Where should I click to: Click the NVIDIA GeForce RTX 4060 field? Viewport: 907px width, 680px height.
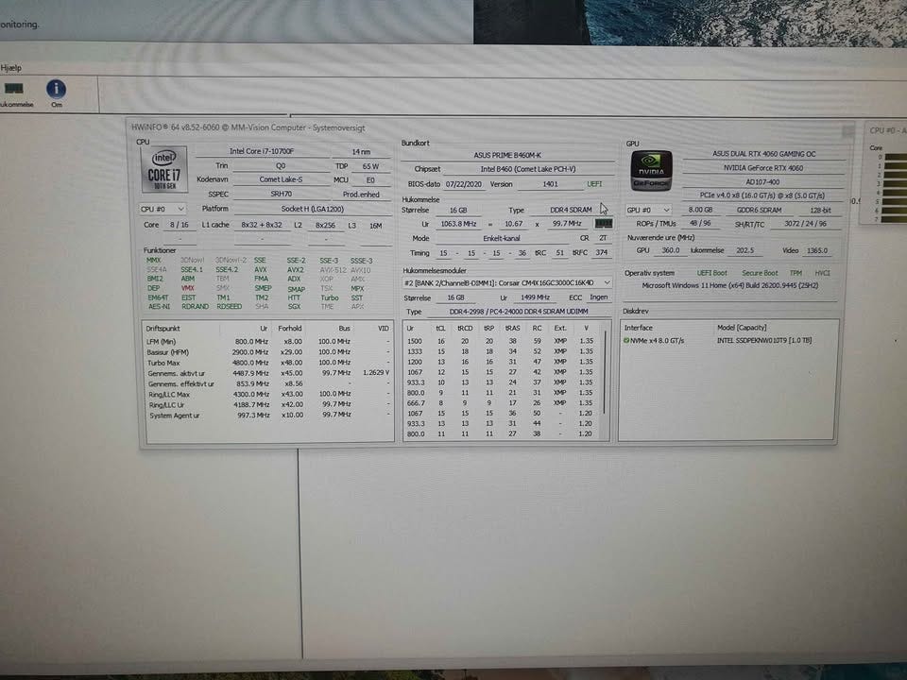tap(763, 168)
